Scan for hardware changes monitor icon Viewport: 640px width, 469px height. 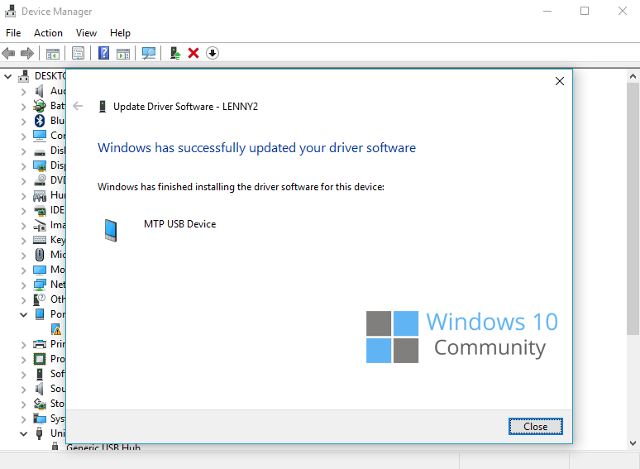149,53
